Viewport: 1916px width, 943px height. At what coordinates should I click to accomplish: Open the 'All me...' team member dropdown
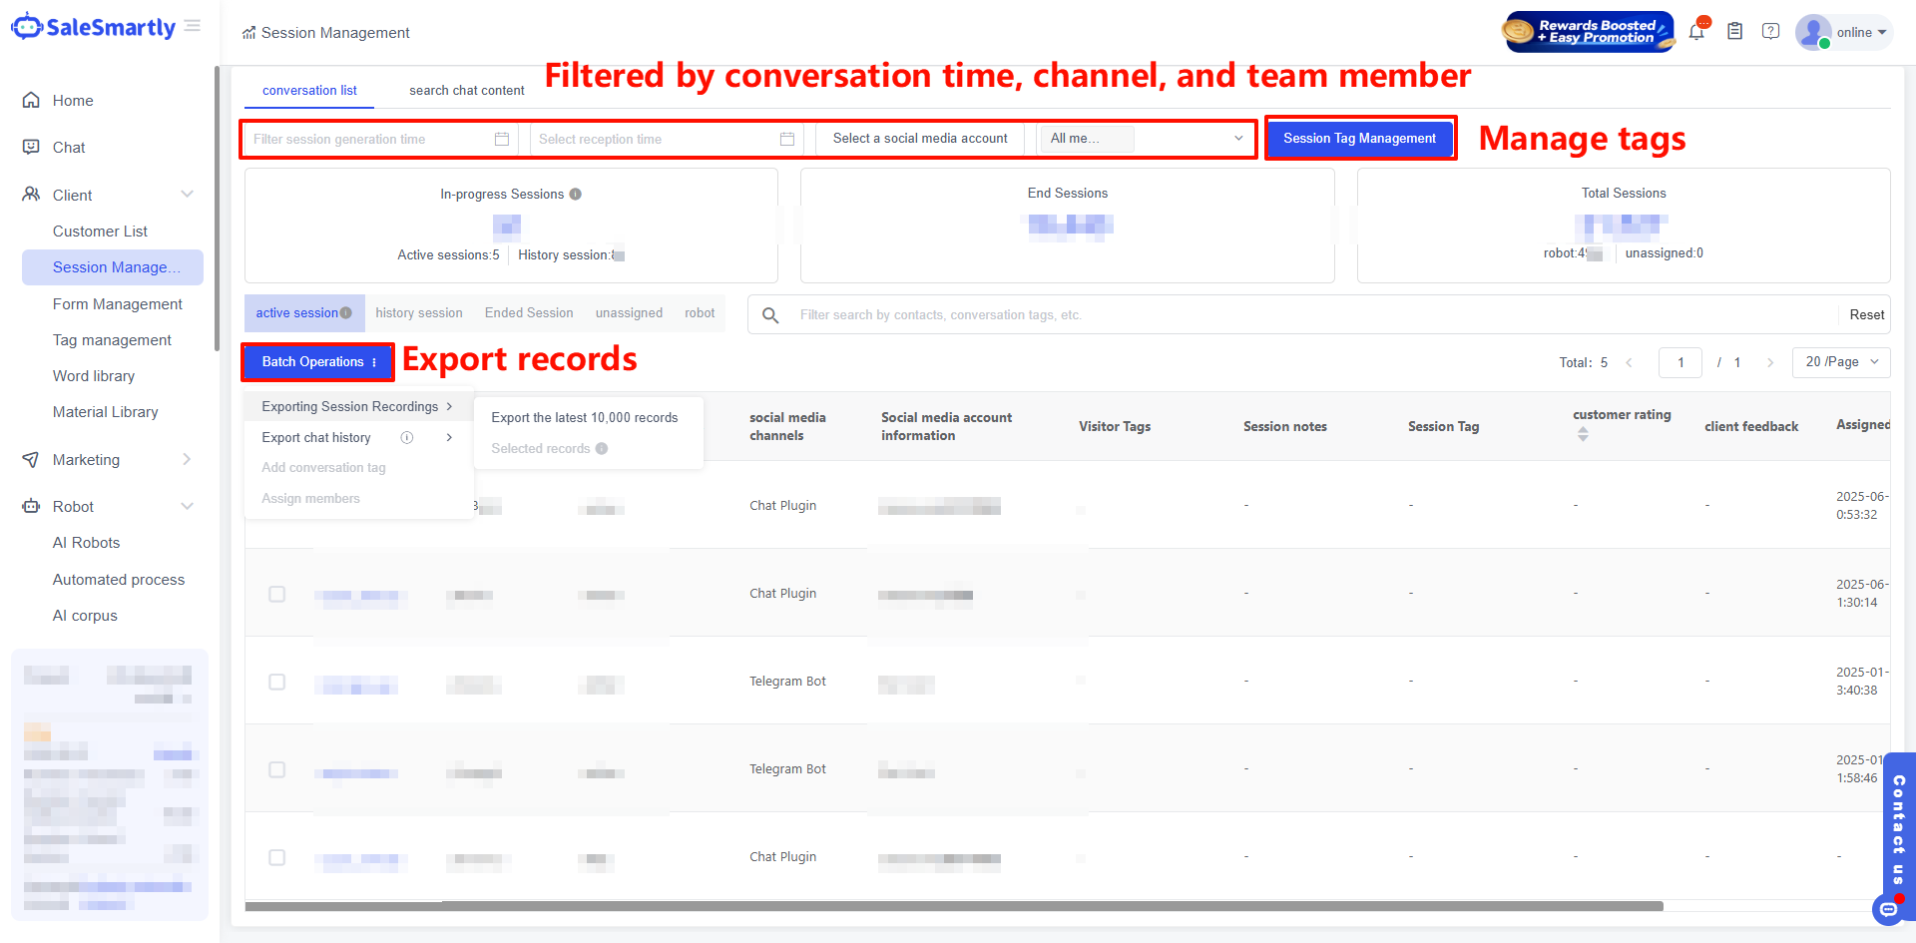click(x=1143, y=139)
